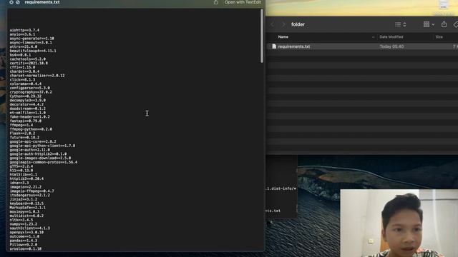Click the "itsdangerous" line
Screen dimensions: 458x257
(30, 195)
